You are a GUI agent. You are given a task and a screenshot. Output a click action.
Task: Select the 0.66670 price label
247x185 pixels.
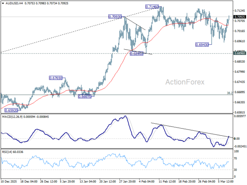coord(85,97)
